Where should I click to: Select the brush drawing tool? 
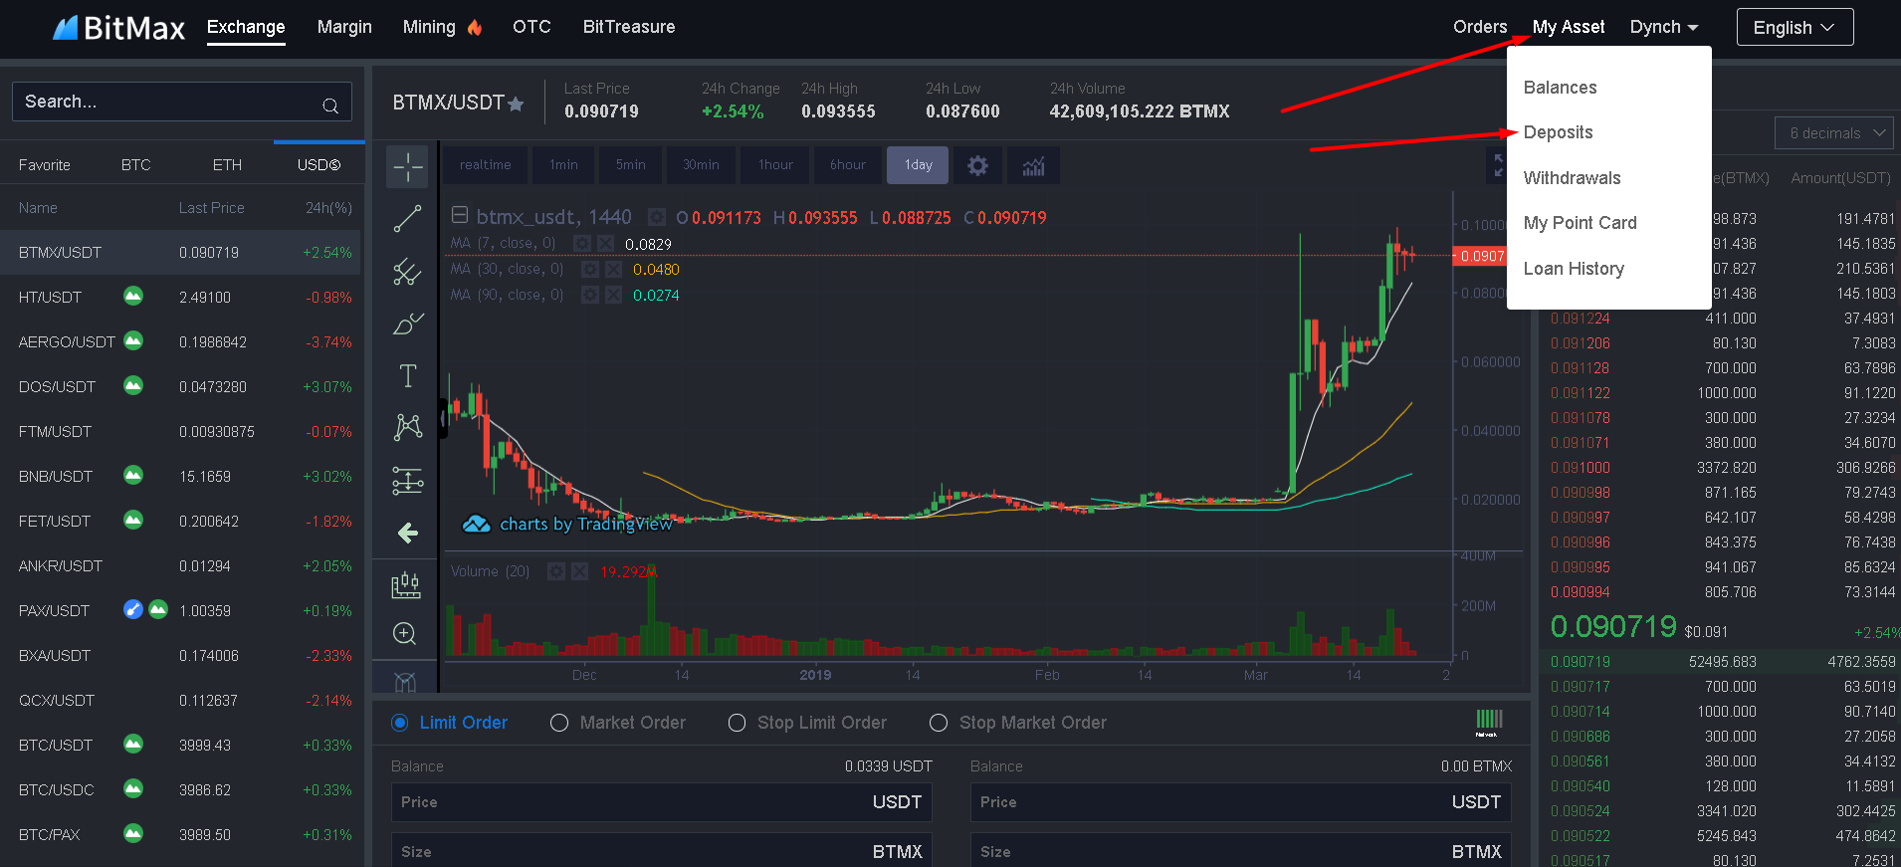(407, 324)
